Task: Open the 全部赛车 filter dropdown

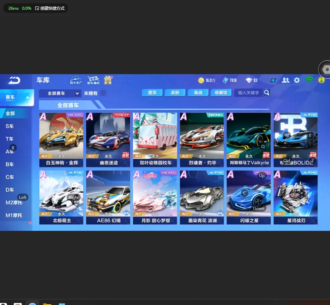Action: pyautogui.click(x=60, y=93)
